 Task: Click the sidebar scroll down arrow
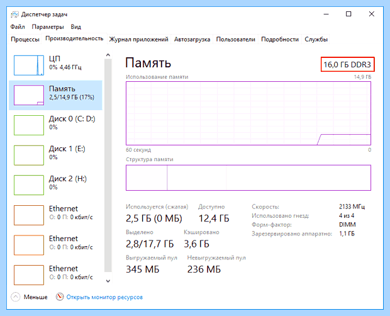(x=108, y=281)
